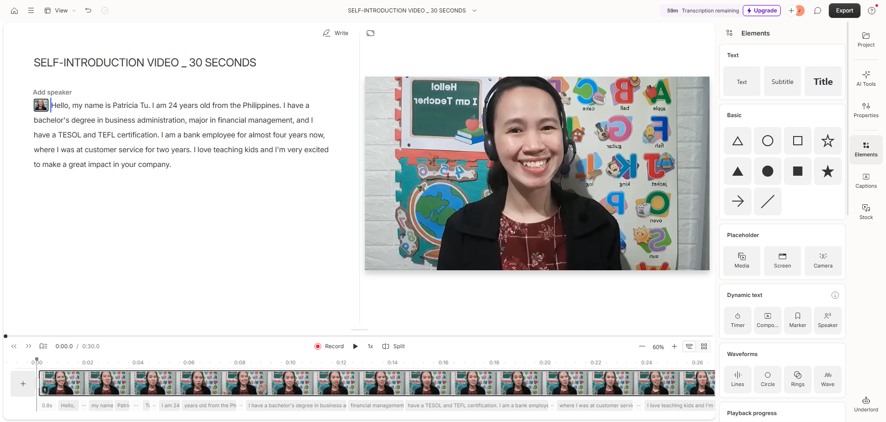
Task: Expand the project title dropdown chevron
Action: [474, 11]
